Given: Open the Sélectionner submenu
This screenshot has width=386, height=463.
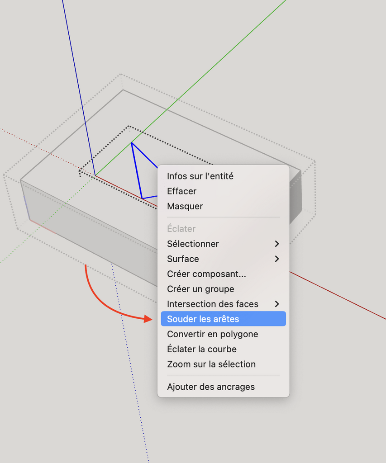Looking at the screenshot, I should [223, 244].
